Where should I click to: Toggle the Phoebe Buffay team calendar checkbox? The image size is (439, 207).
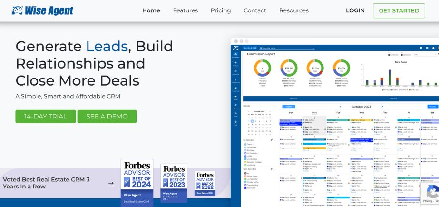[245, 182]
